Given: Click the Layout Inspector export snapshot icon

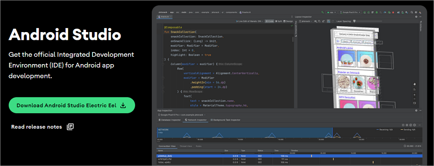Looking at the screenshot, I should point(323,21).
